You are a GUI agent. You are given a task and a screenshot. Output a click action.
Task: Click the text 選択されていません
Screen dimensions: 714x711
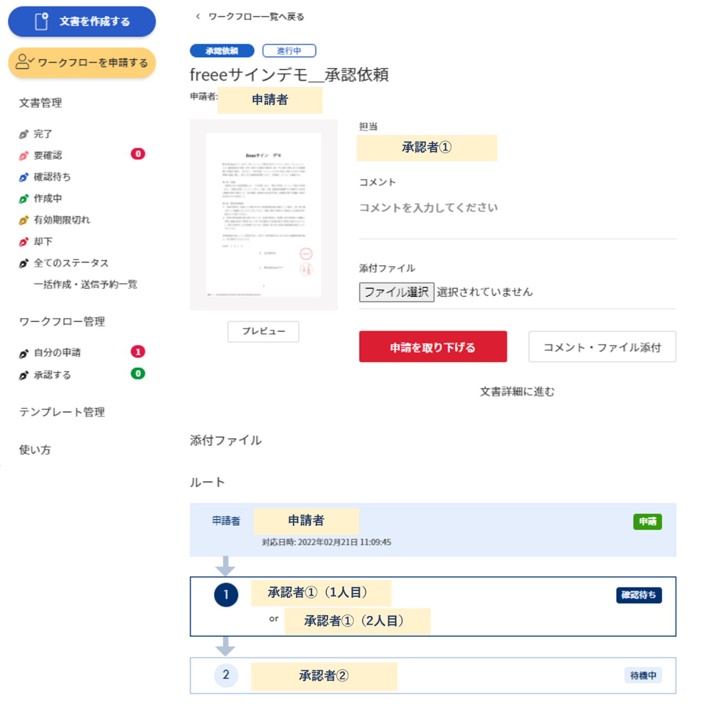[x=484, y=292]
